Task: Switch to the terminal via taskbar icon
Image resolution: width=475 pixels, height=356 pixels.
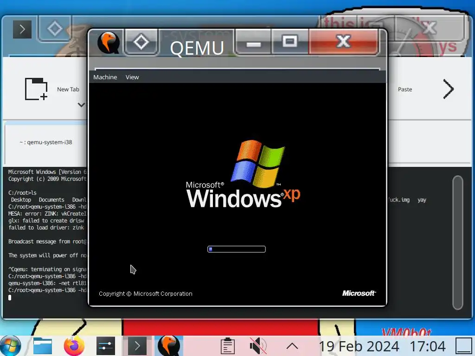Action: pos(137,346)
